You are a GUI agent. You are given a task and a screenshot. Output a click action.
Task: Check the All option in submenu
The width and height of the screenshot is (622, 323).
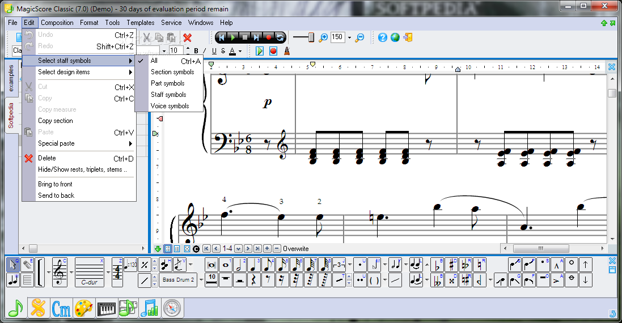coord(170,61)
